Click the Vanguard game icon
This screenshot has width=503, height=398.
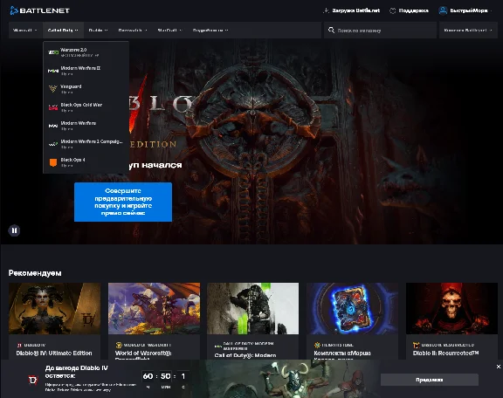tap(53, 89)
